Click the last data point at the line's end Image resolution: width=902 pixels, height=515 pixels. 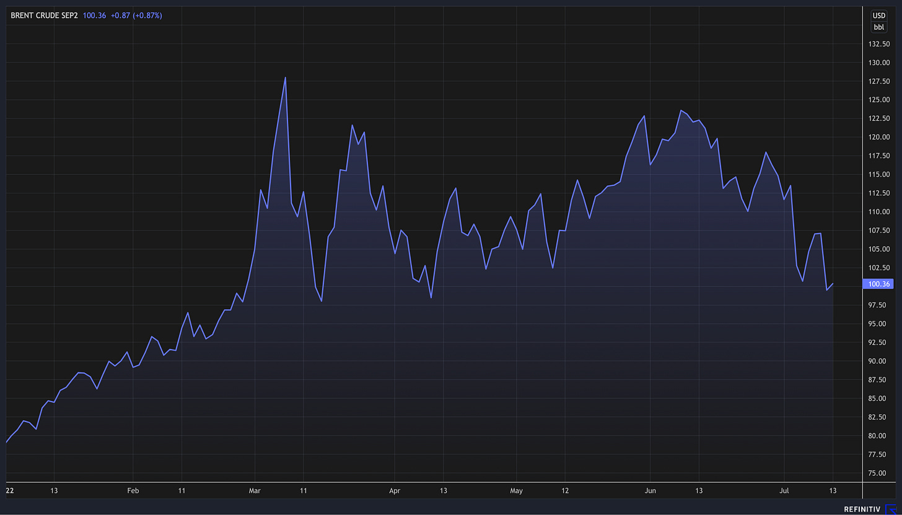(x=833, y=284)
